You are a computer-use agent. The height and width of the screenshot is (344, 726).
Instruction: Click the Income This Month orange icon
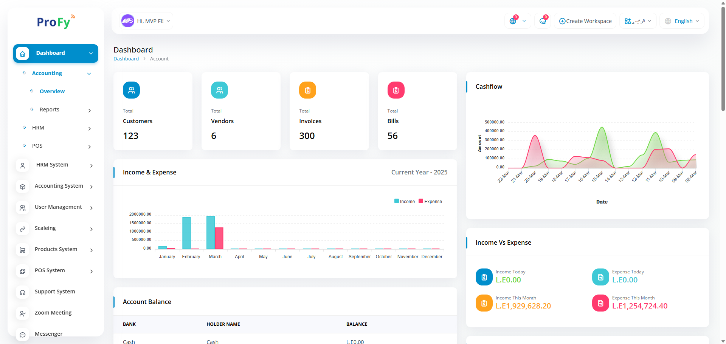(484, 303)
